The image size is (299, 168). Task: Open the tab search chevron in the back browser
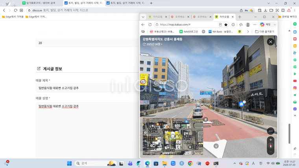pos(268,3)
